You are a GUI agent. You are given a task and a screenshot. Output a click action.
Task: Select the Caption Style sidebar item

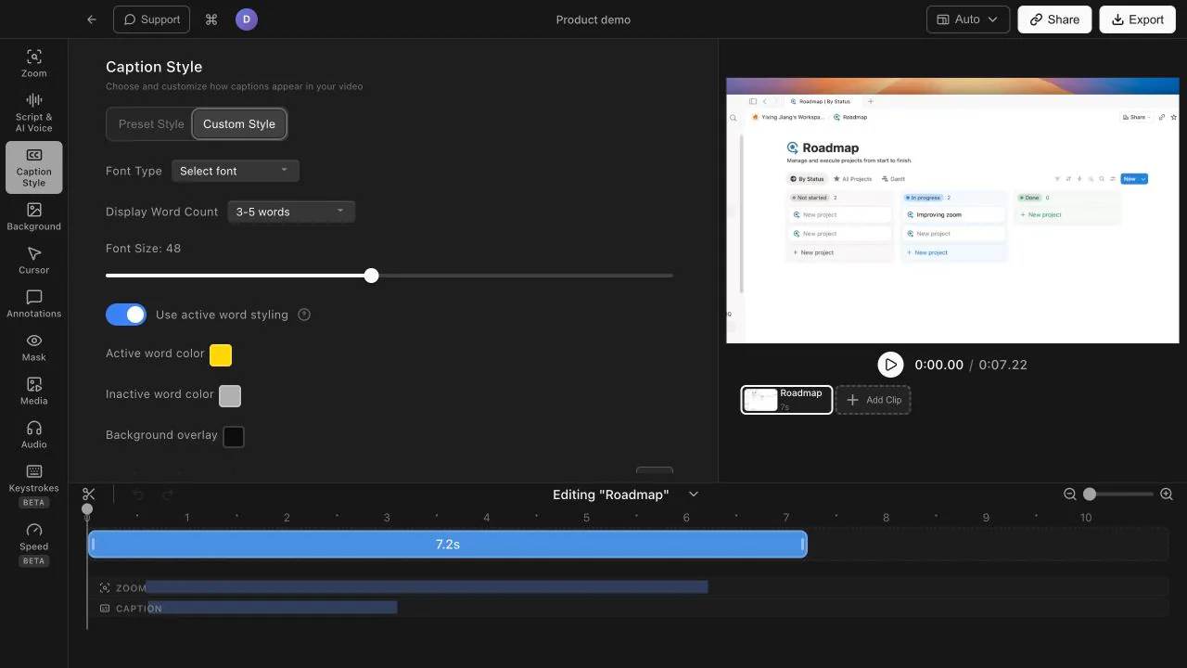pyautogui.click(x=33, y=167)
